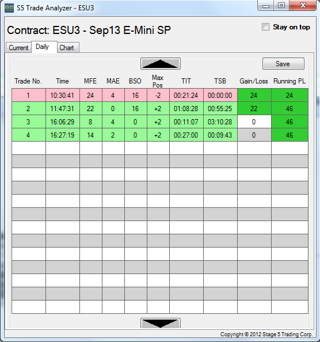Select the time cell 16:27:19

[x=63, y=135]
